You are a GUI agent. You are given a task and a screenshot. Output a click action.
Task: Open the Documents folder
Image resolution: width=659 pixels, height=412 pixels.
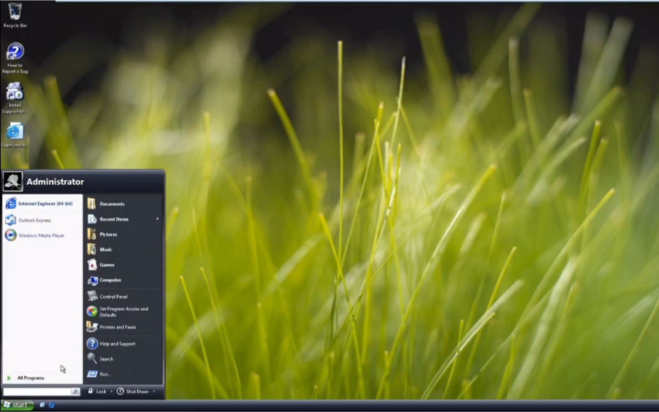coord(123,204)
